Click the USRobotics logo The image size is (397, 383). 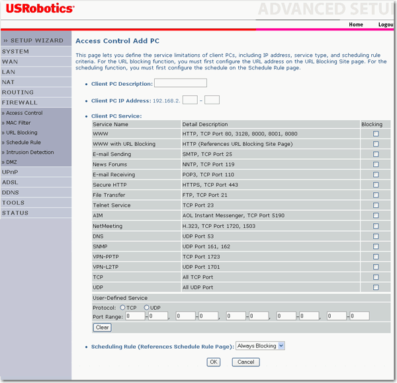(x=40, y=9)
